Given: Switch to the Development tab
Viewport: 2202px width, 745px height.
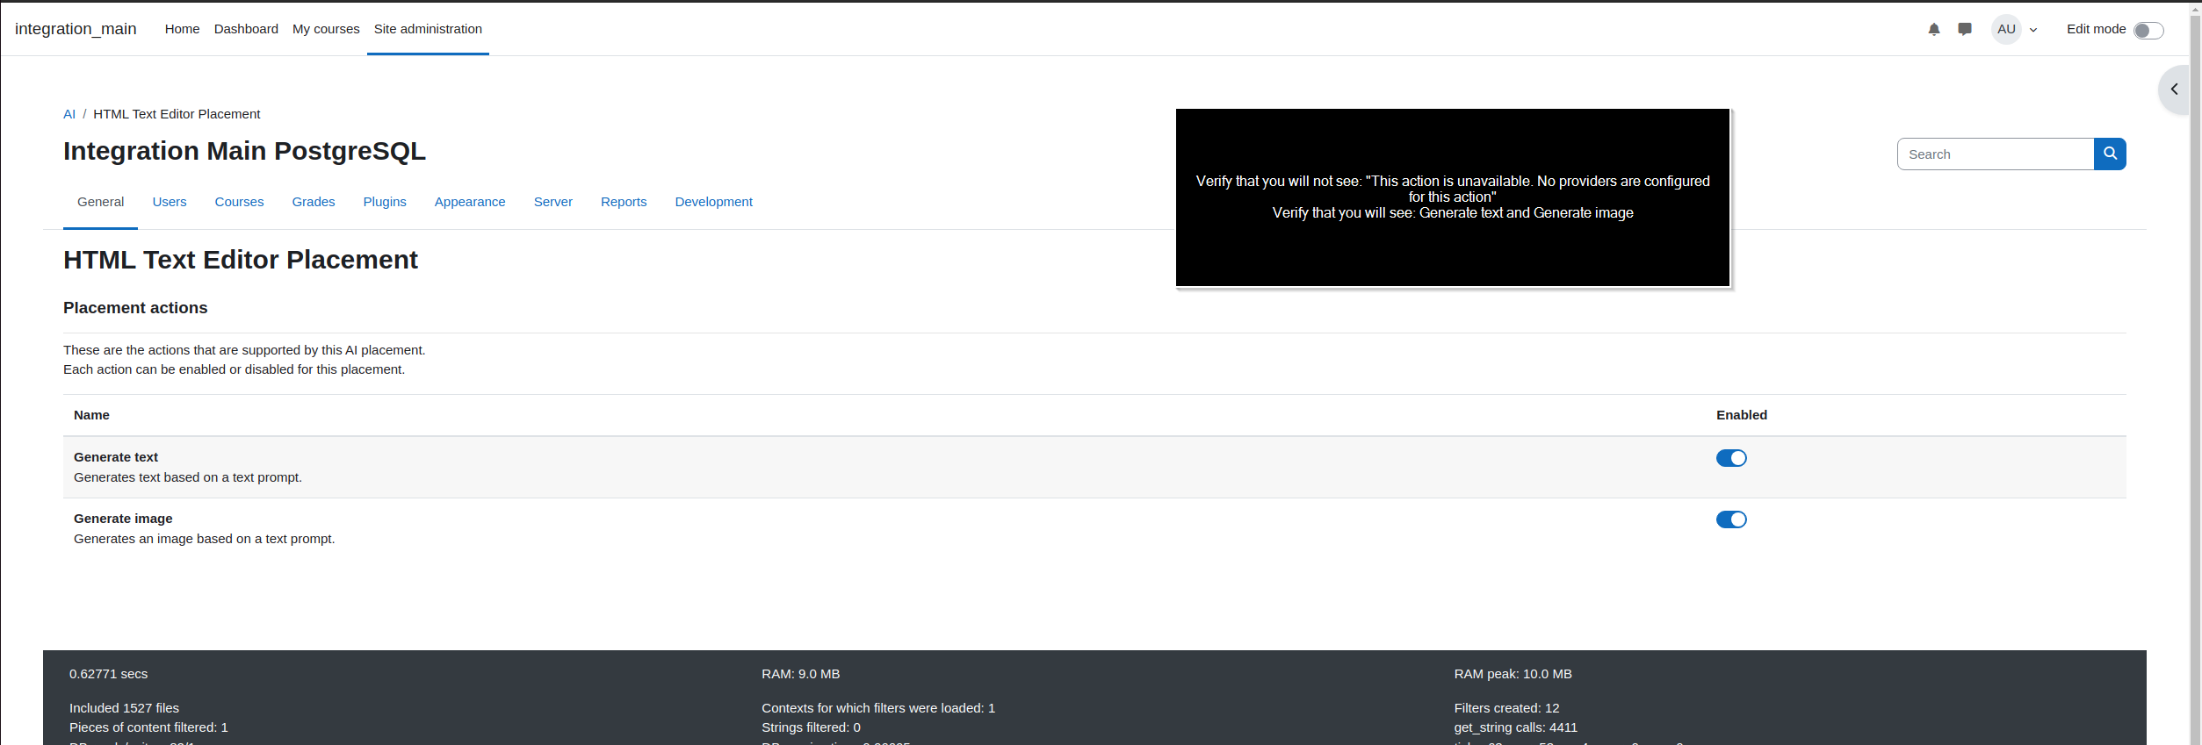Looking at the screenshot, I should coord(714,202).
